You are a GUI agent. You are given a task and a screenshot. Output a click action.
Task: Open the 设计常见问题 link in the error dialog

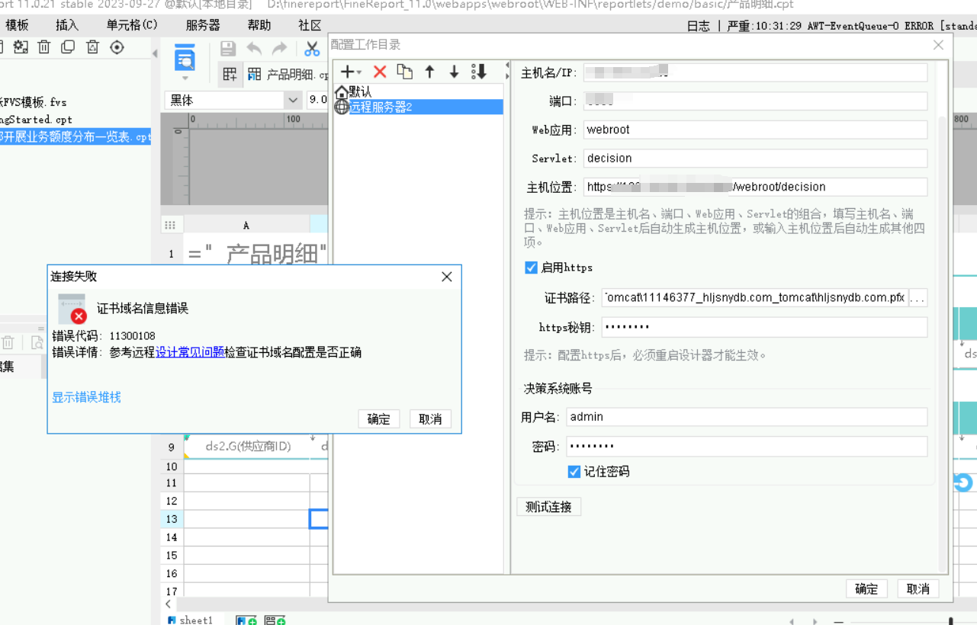point(190,352)
